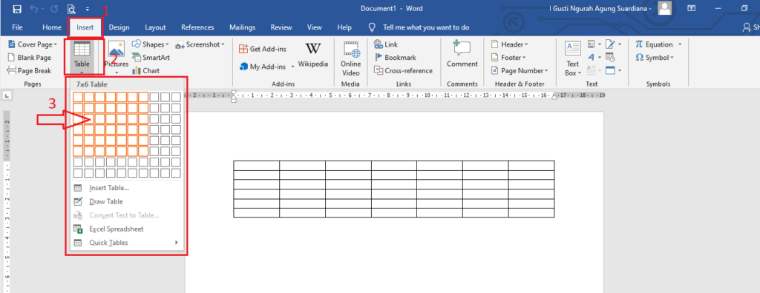Switch to the View tab
Viewport: 760px width, 293px height.
coord(315,27)
